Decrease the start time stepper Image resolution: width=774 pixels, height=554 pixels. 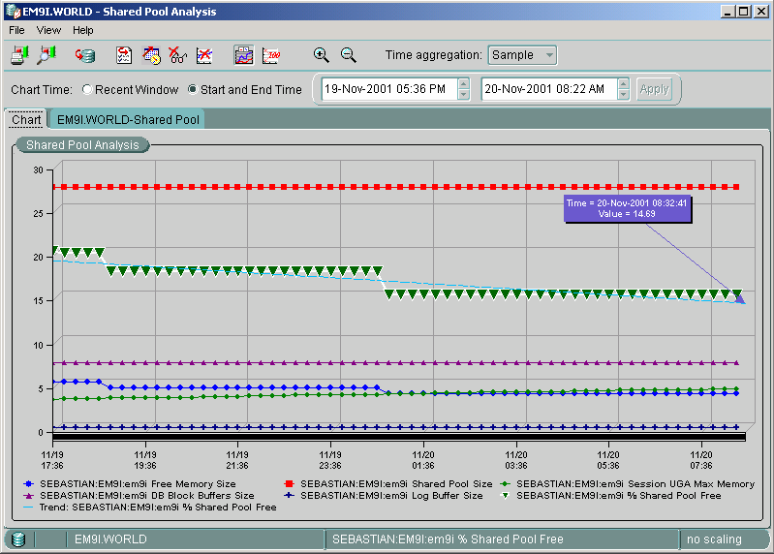[x=463, y=95]
